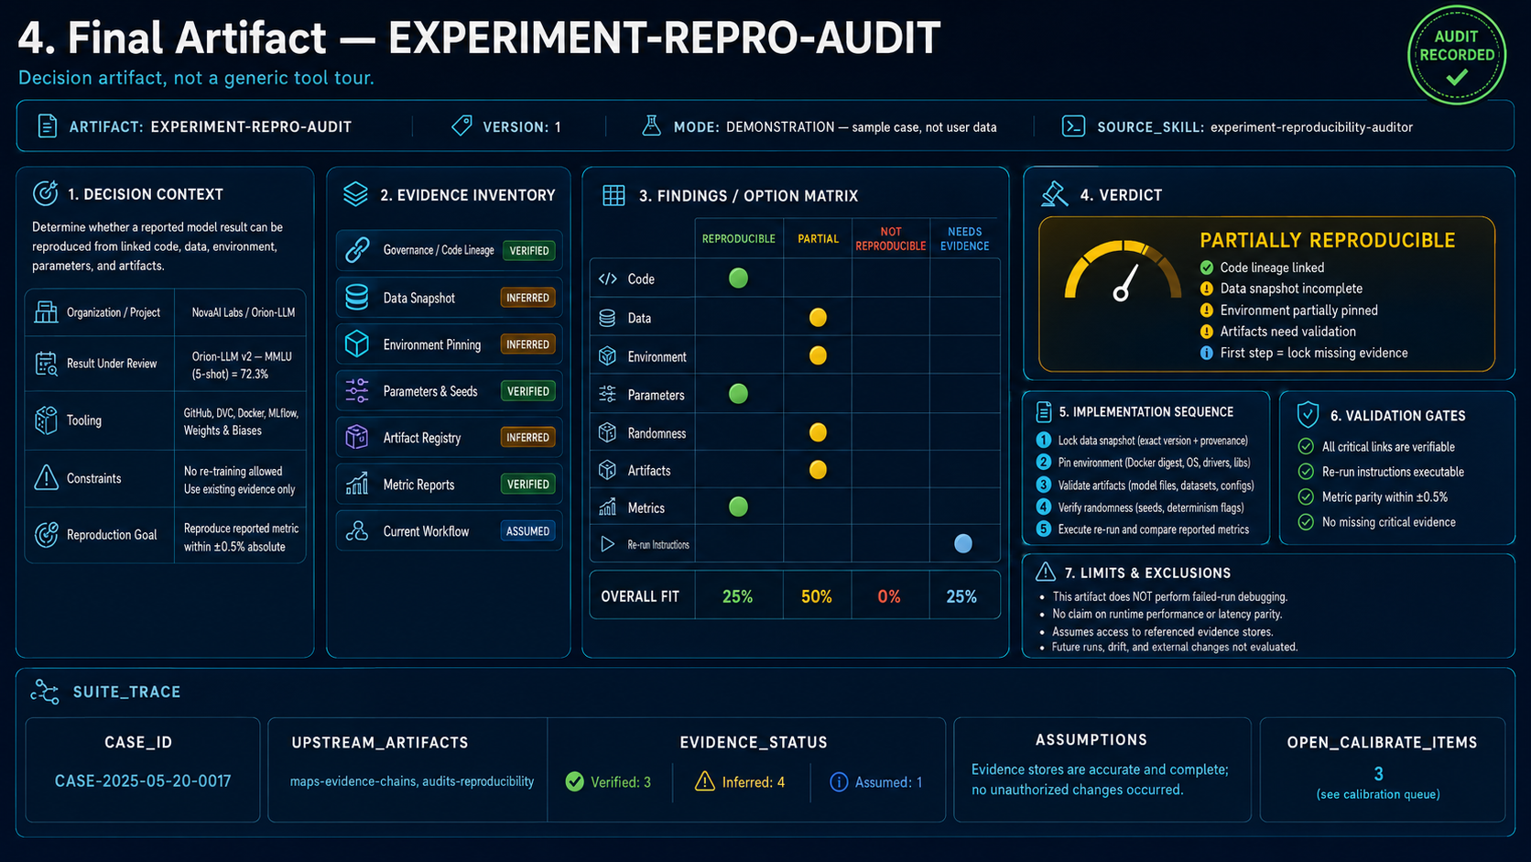Image resolution: width=1531 pixels, height=862 pixels.
Task: Select the REPRODUCIBLE column header
Action: coord(739,239)
